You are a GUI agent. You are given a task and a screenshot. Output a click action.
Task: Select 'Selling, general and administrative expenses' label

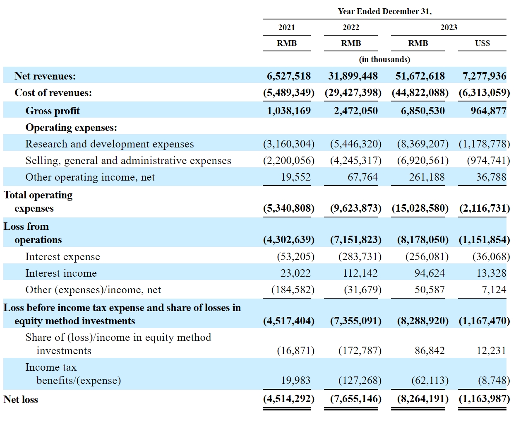click(128, 161)
